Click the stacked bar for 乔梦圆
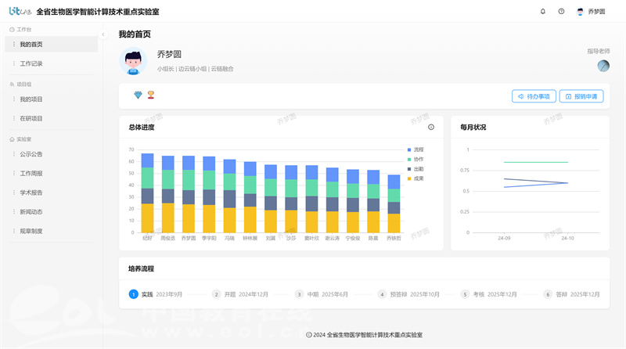The height and width of the screenshot is (349, 626). pyautogui.click(x=189, y=195)
